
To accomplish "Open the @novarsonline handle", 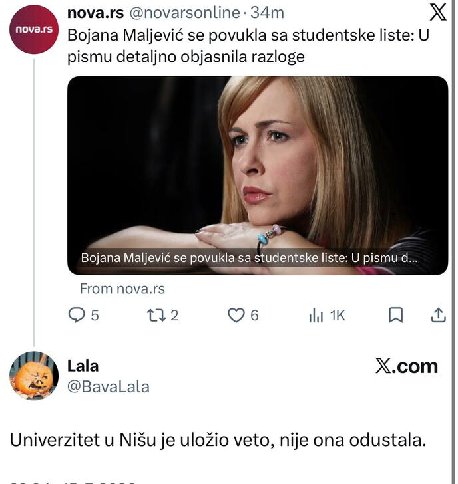I will point(185,13).
